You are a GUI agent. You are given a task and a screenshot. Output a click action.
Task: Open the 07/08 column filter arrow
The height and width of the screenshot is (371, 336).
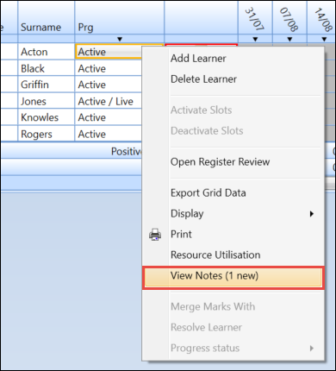[x=289, y=39]
